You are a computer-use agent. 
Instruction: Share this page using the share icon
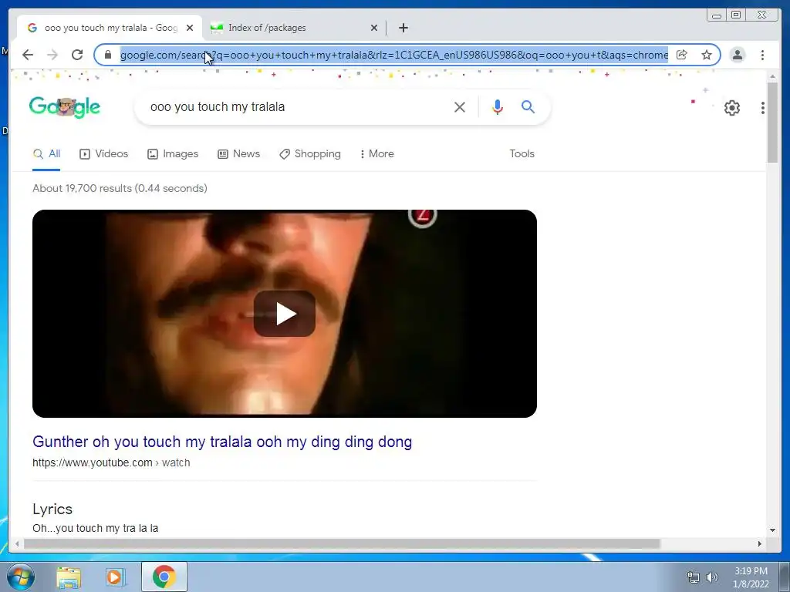tap(682, 55)
